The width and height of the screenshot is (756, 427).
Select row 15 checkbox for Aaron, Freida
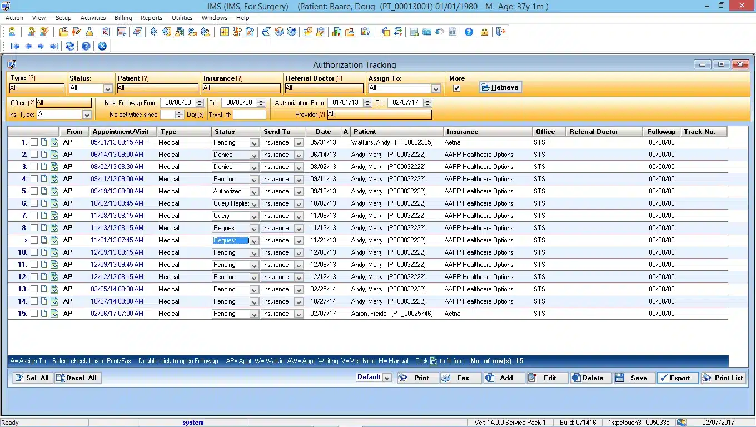coord(34,314)
